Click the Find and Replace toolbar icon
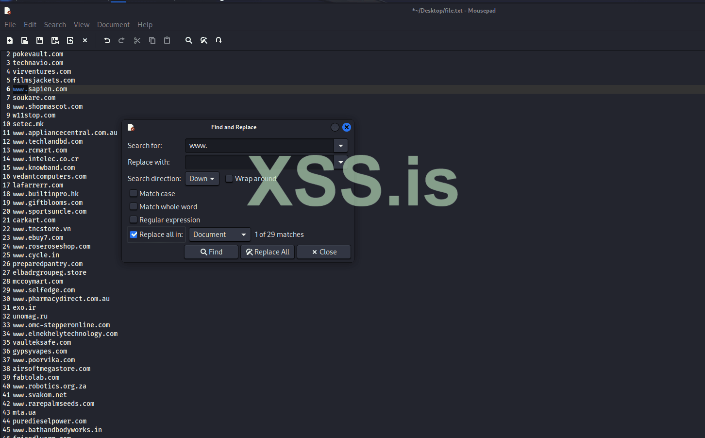This screenshot has height=438, width=705. 204,40
